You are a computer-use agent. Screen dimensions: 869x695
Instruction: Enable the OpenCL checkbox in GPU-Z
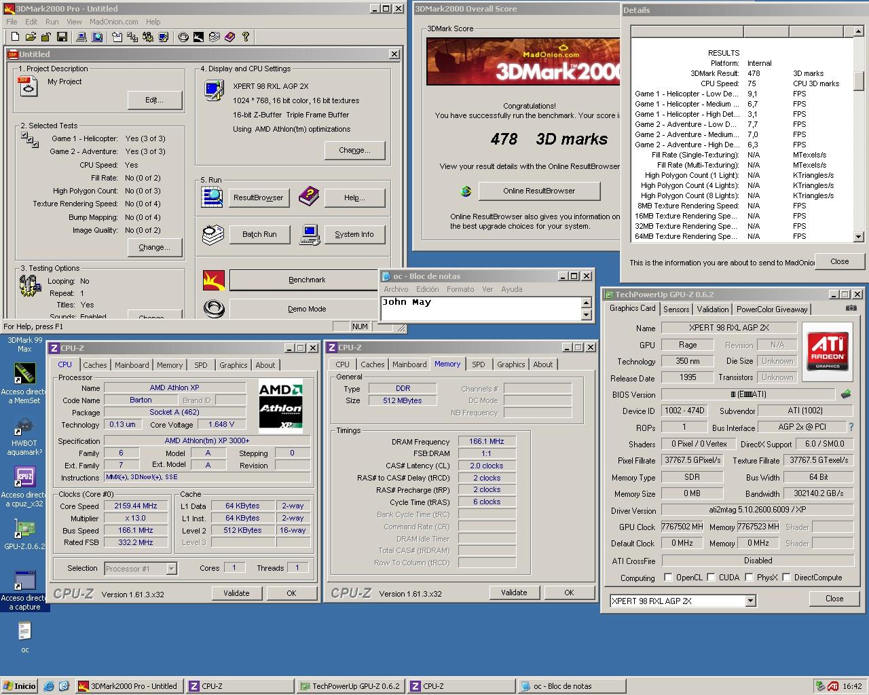click(668, 578)
